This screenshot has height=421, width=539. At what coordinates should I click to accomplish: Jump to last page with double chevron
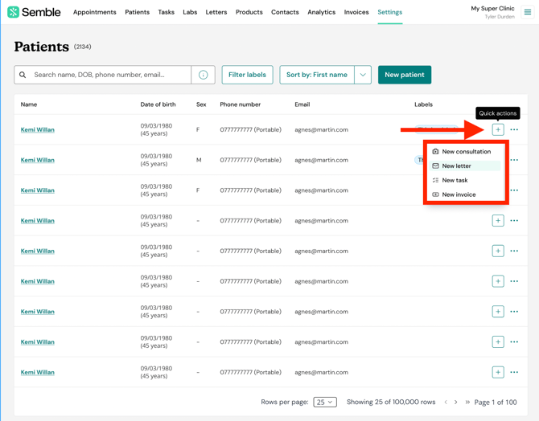coord(467,402)
